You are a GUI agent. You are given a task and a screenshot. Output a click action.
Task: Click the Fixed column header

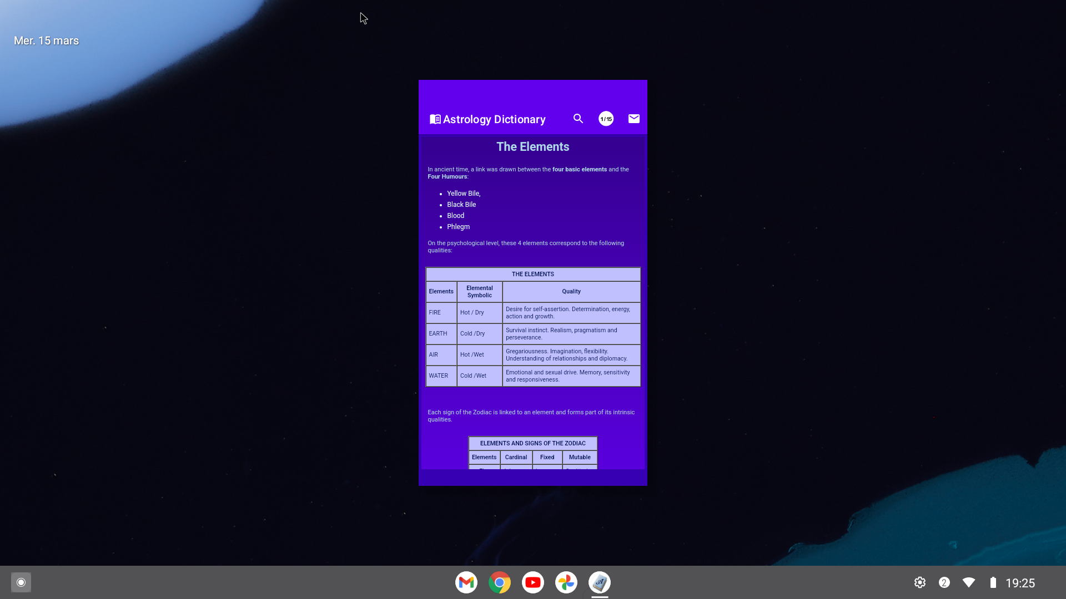547,458
